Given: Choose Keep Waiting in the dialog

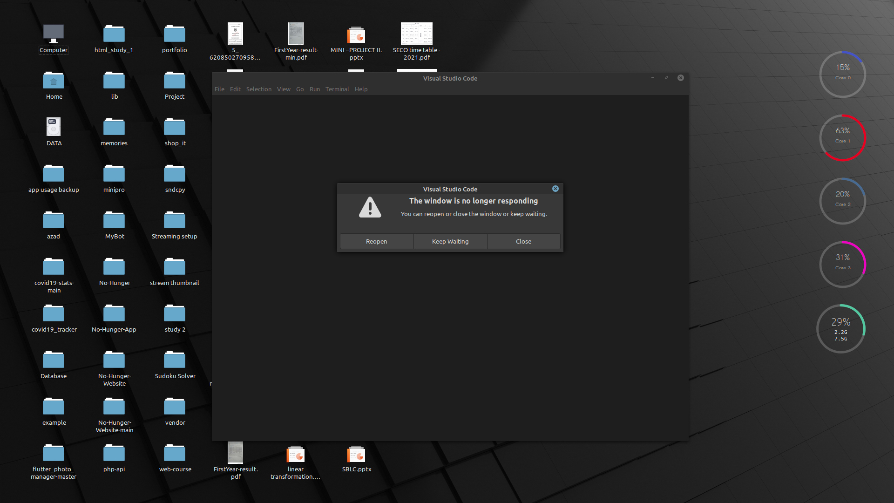Looking at the screenshot, I should pos(450,241).
